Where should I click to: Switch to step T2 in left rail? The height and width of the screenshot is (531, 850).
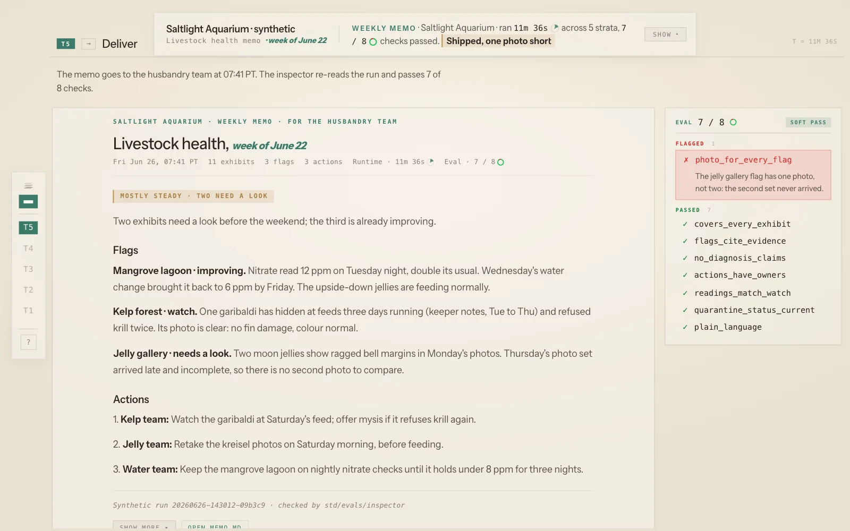tap(28, 290)
